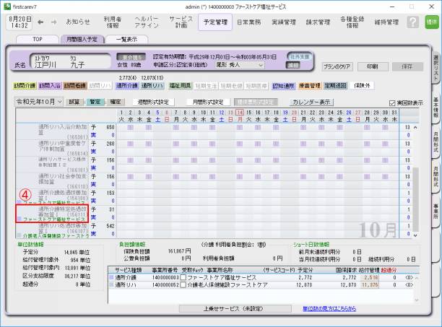Click the back arrow navigation icon
Image resolution: width=442 pixels, height=327 pixels.
click(41, 22)
